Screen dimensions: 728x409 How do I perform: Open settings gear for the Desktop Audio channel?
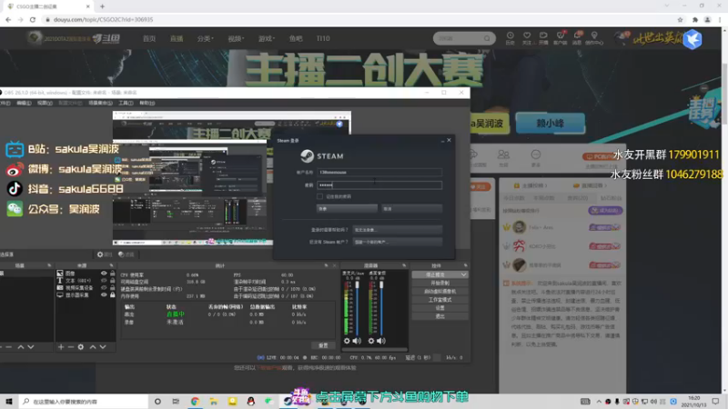pos(371,341)
